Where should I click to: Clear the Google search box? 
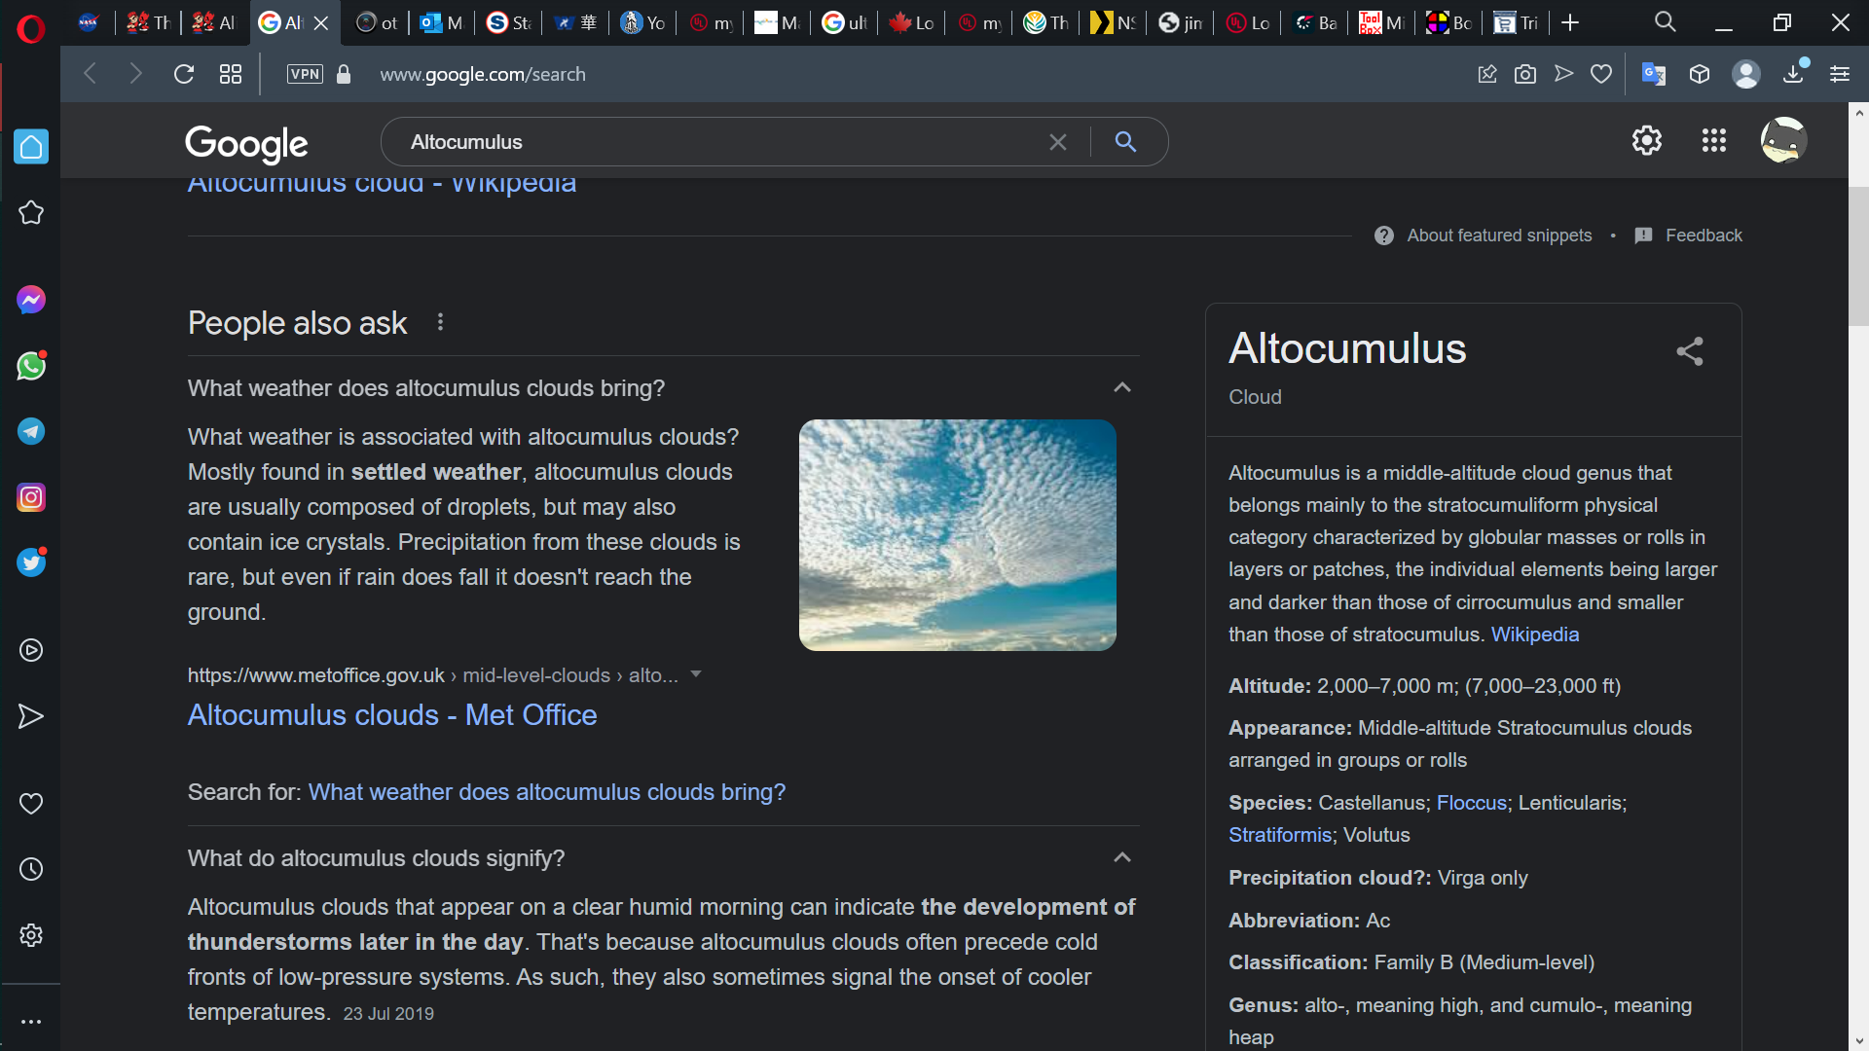point(1058,142)
